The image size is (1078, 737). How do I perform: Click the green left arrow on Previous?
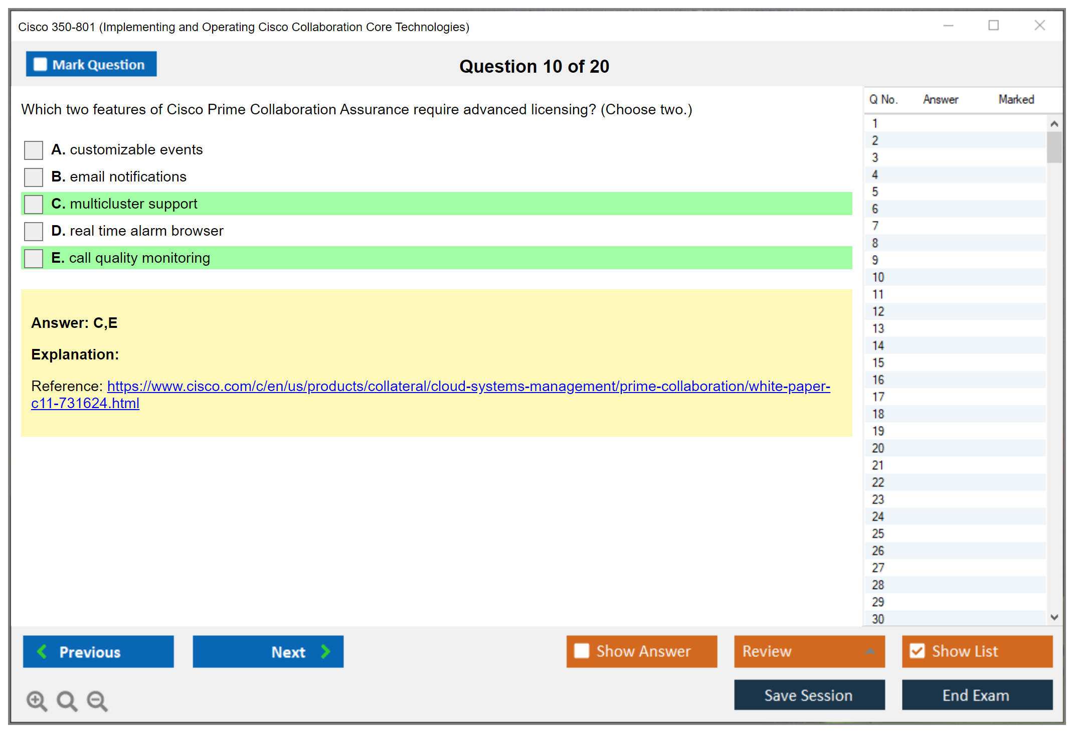pyautogui.click(x=42, y=651)
